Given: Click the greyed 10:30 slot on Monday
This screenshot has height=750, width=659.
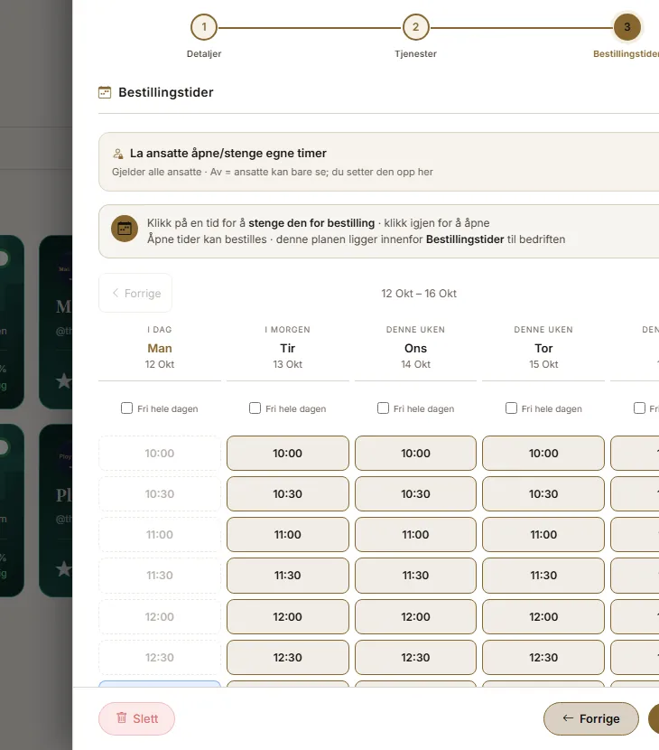Looking at the screenshot, I should click(x=160, y=493).
